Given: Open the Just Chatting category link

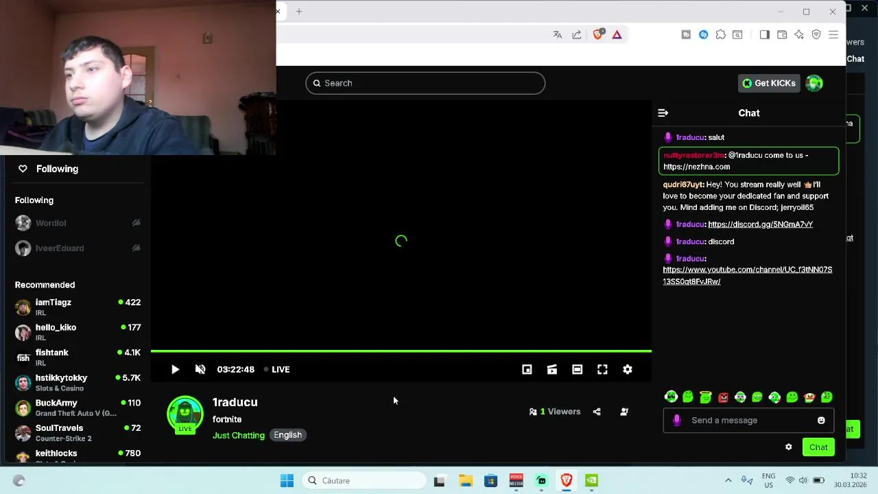Looking at the screenshot, I should (239, 435).
